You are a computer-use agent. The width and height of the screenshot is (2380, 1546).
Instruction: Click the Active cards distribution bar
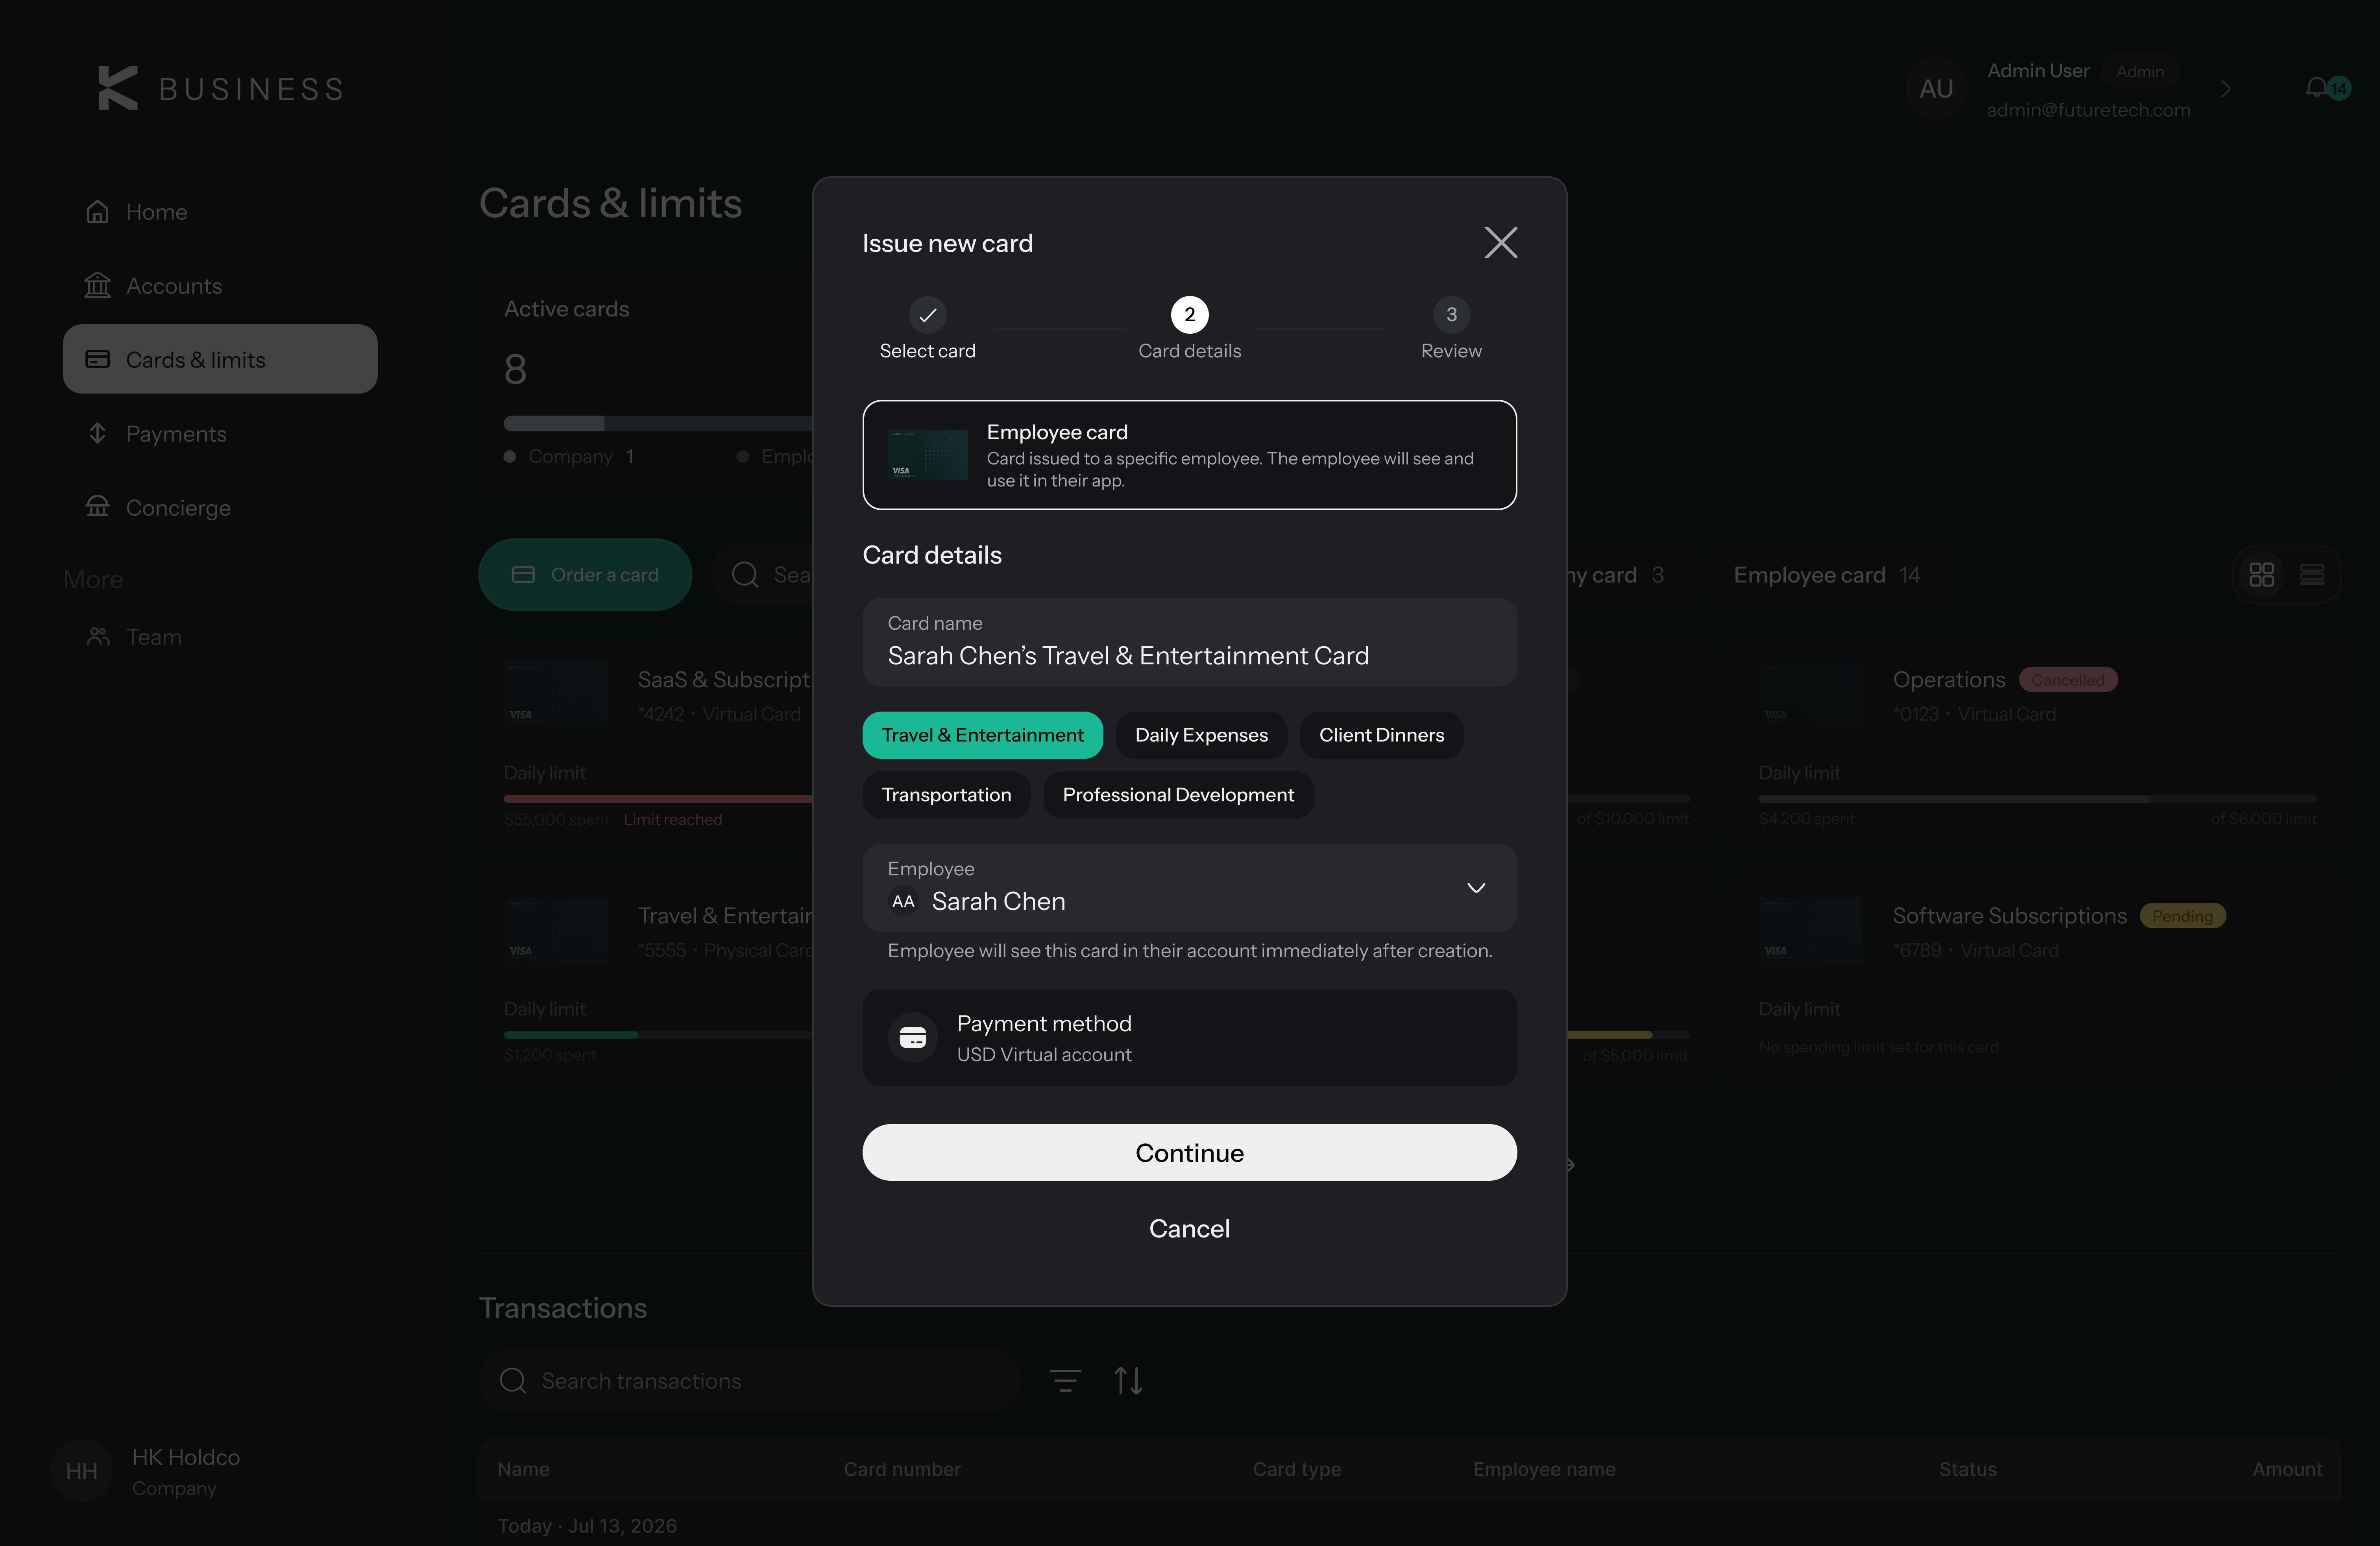[x=658, y=423]
